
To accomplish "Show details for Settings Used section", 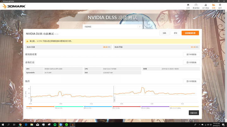I will tap(191, 55).
